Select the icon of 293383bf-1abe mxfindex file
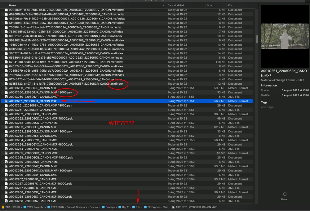This screenshot has height=211, width=310. pos(6,10)
